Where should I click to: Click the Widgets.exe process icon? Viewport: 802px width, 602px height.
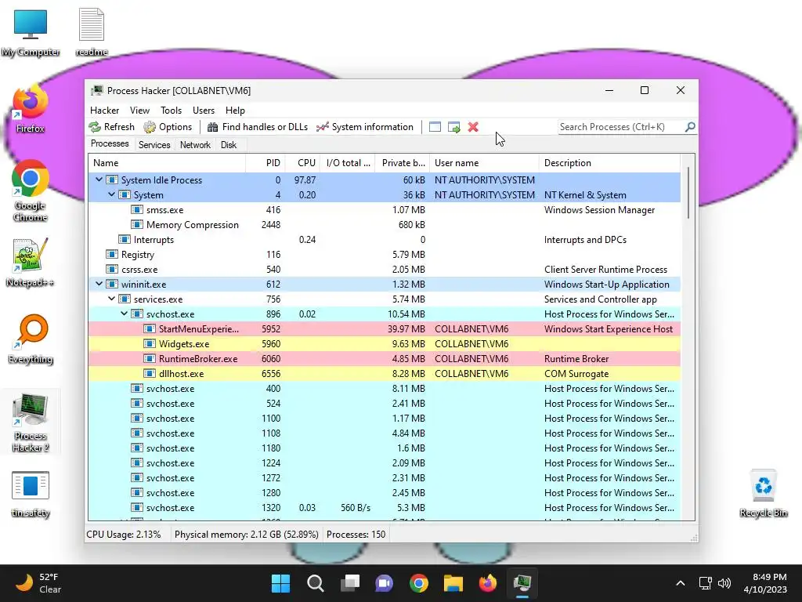pos(150,344)
